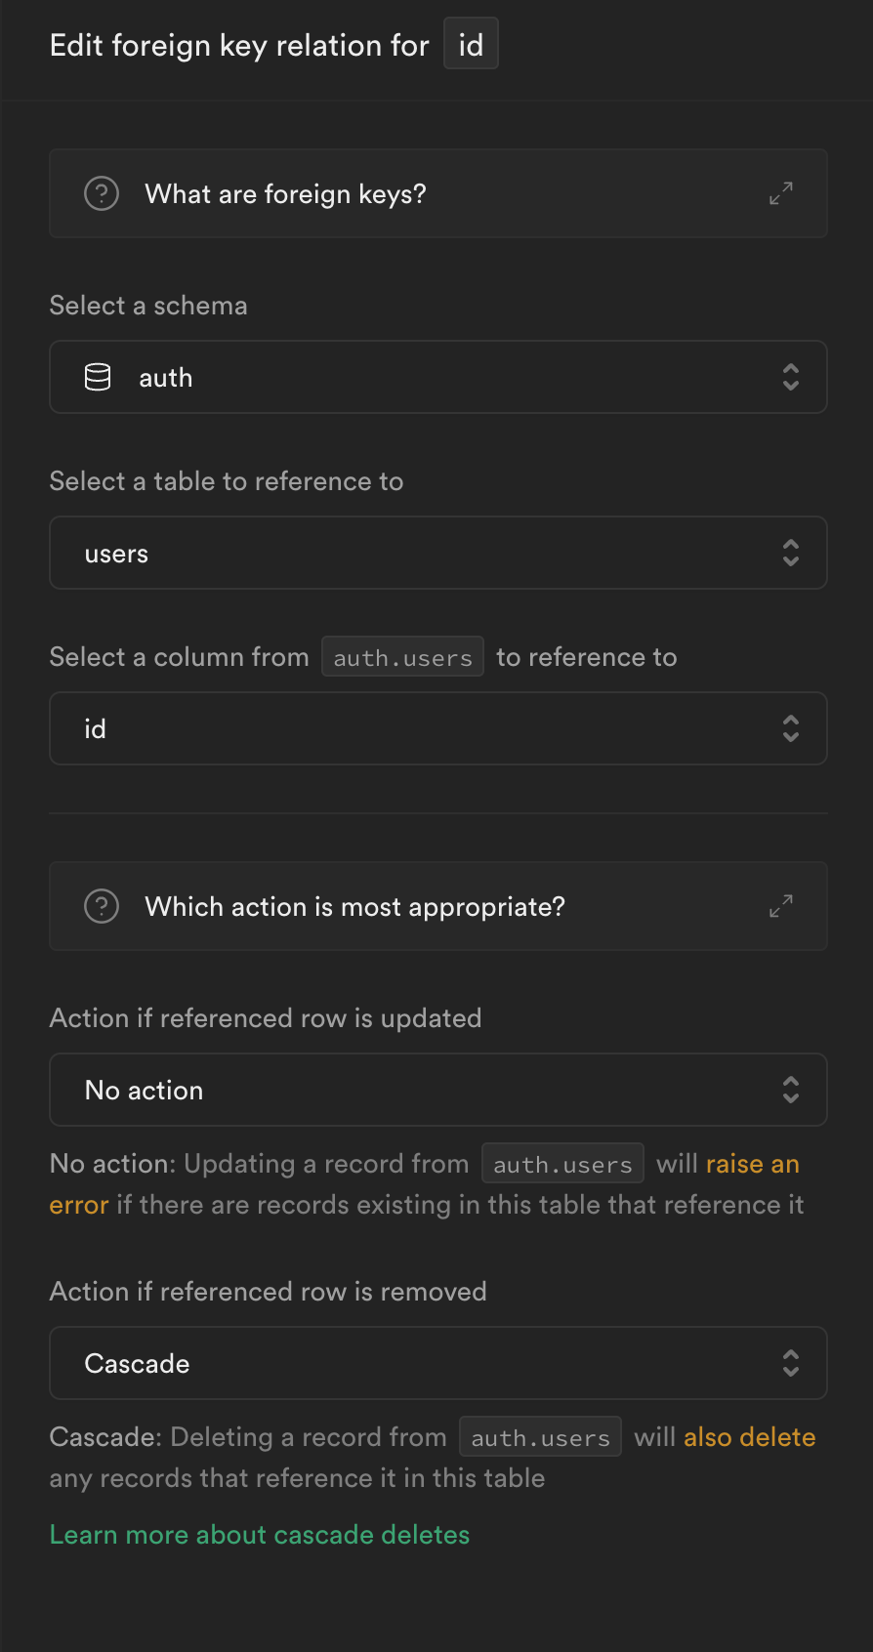Open the referenced row removed dropdown showing Cascade

437,1363
